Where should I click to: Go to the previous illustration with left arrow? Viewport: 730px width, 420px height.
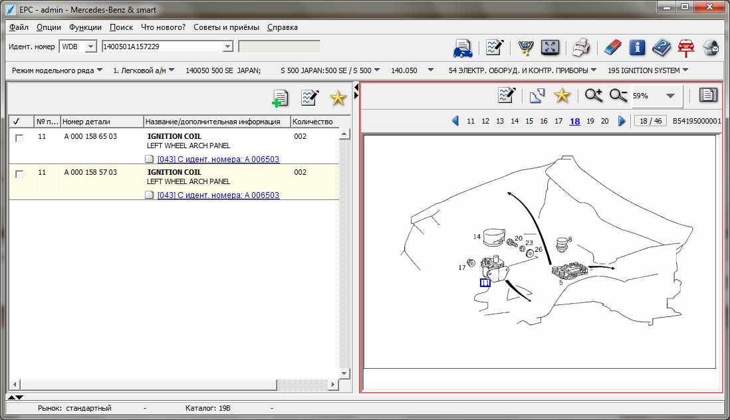(455, 121)
